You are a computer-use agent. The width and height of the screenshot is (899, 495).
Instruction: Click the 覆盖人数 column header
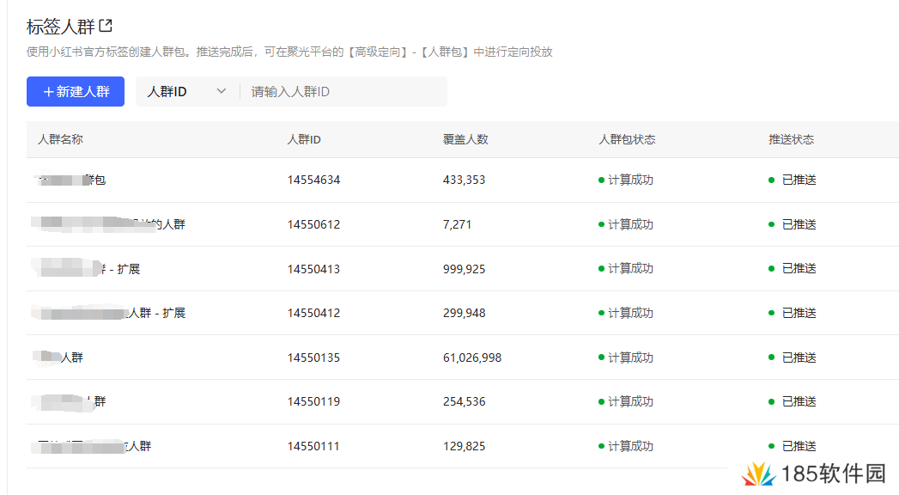pos(465,138)
